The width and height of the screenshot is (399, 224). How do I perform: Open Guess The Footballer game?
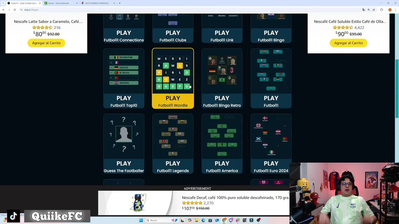[x=124, y=166]
